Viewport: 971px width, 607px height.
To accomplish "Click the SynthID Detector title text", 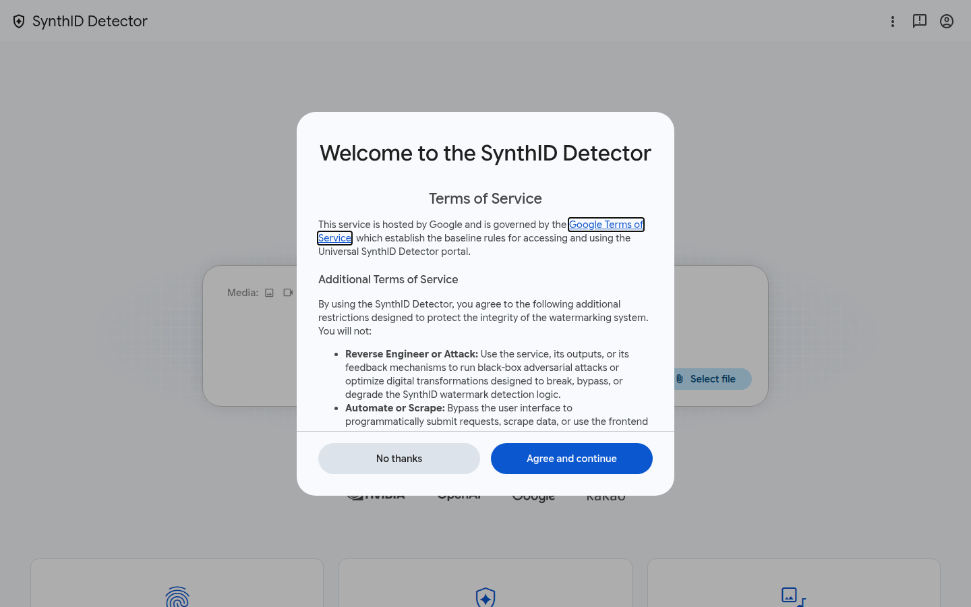I will 90,22.
